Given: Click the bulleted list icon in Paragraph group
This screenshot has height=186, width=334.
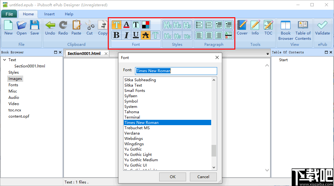Looking at the screenshot, I should (x=199, y=25).
